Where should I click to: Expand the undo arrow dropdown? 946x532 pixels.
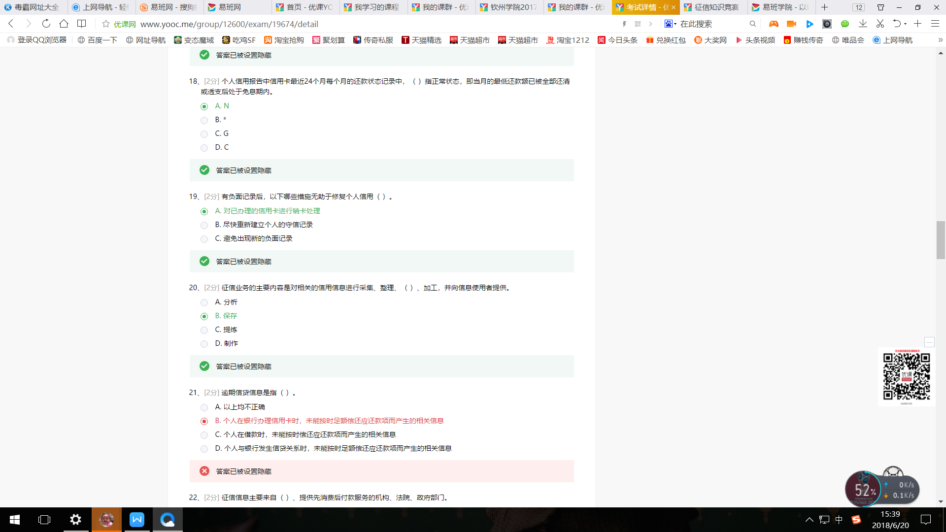pos(906,24)
